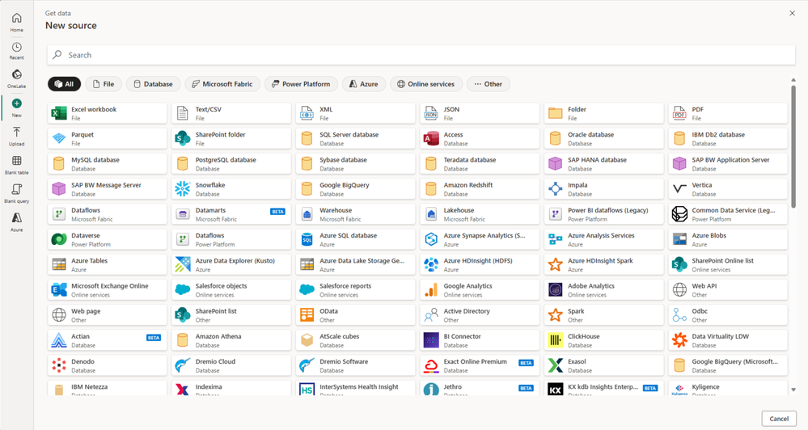Choose the PDF file connector icon
Screen dimensions: 808x430
(x=679, y=113)
